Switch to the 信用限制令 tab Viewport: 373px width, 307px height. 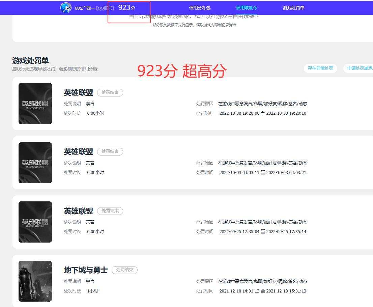click(247, 8)
